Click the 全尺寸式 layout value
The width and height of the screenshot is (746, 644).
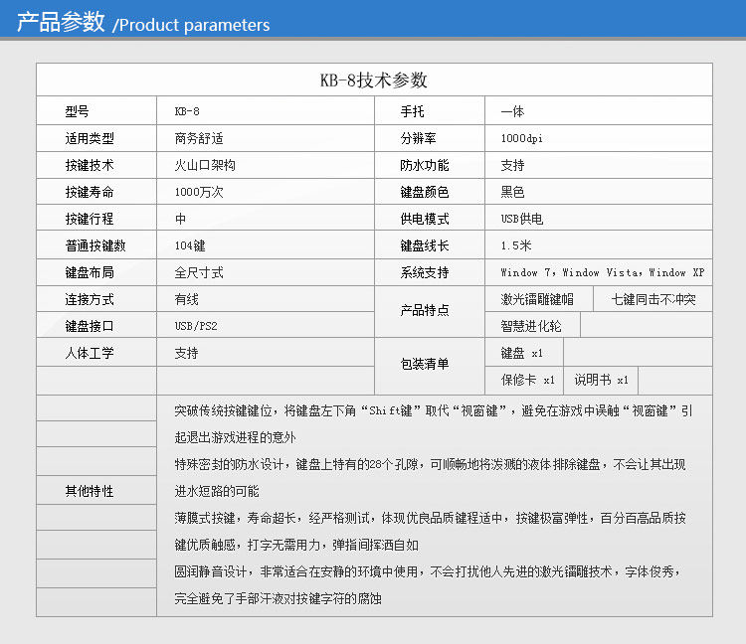click(199, 272)
